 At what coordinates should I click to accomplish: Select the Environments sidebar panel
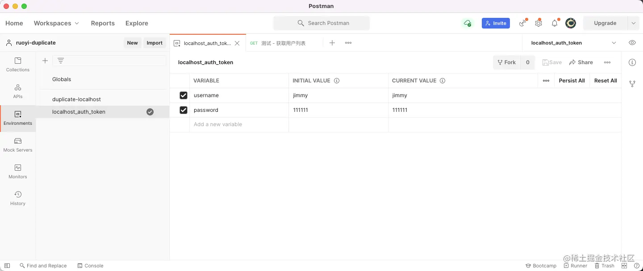pyautogui.click(x=18, y=118)
